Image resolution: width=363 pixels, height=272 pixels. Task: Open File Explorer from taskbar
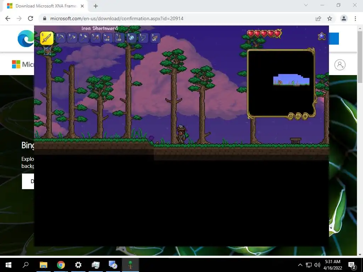[43, 265]
